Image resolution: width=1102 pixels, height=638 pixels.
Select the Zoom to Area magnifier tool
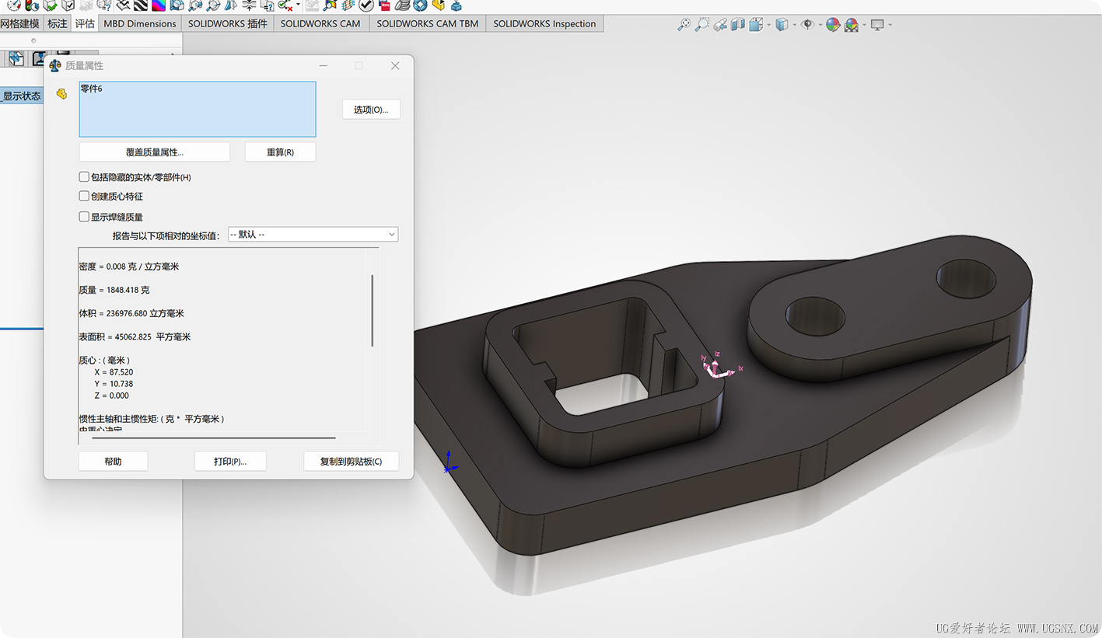(702, 25)
